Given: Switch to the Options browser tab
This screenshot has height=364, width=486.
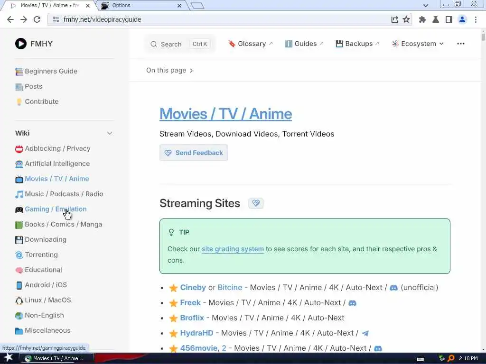Looking at the screenshot, I should coord(141,5).
